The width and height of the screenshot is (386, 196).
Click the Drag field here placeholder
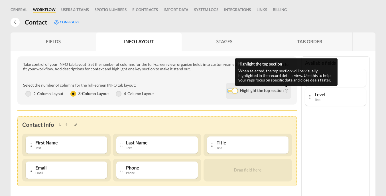tap(248, 170)
